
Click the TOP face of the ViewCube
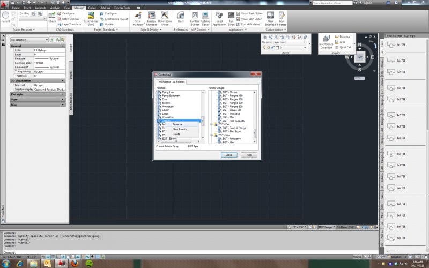click(359, 57)
